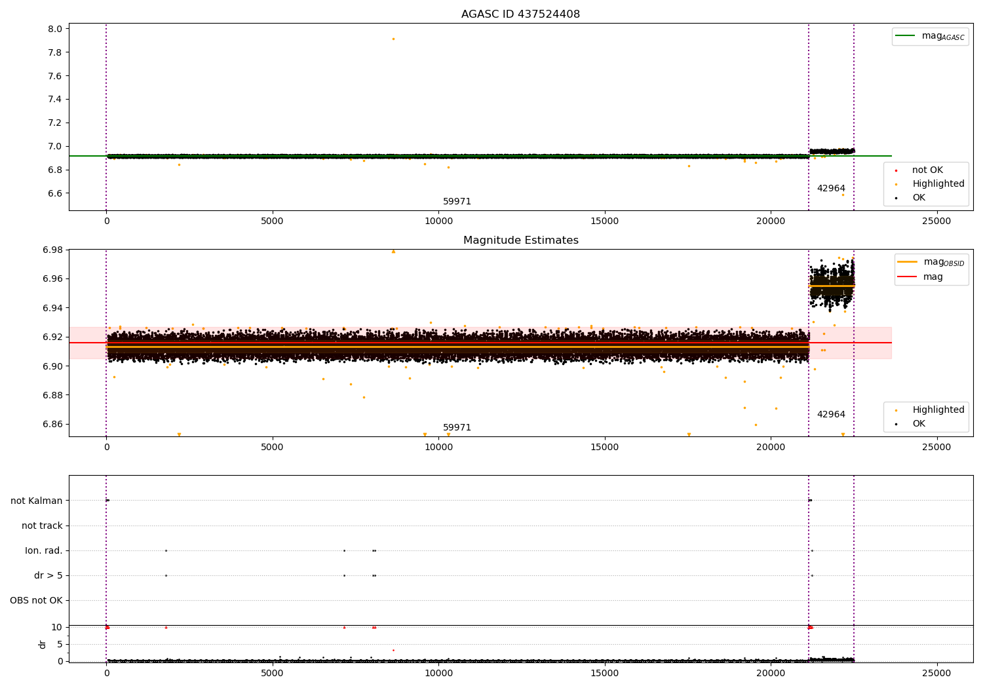Click the 'dr > 5' row label

pyautogui.click(x=48, y=575)
